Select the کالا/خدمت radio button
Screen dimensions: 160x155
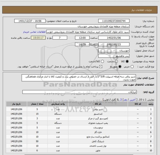click(102, 61)
